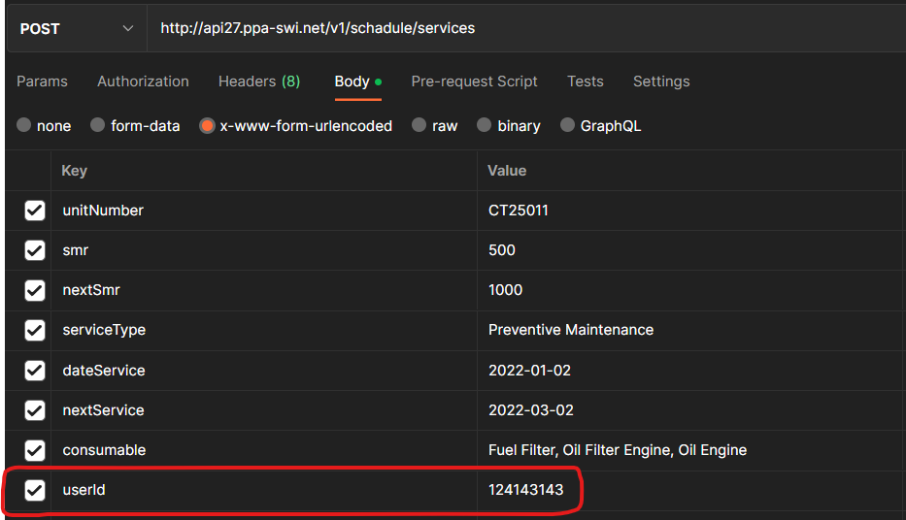This screenshot has width=906, height=520.
Task: Uncheck the unitNumber parameter checkbox
Action: (35, 211)
